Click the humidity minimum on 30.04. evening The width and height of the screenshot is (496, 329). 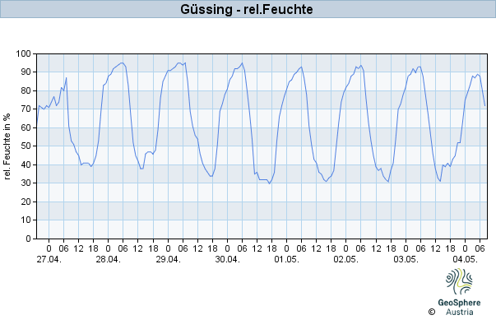[270, 183]
